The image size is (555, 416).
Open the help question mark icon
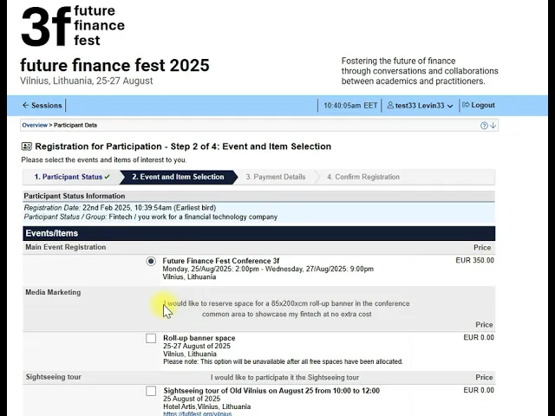(484, 125)
